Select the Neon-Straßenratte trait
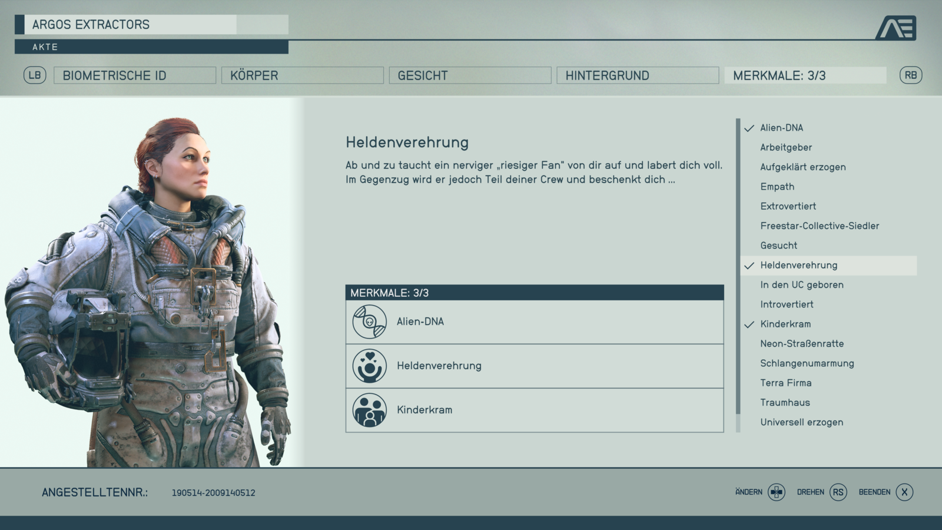Image resolution: width=942 pixels, height=530 pixels. 830,344
